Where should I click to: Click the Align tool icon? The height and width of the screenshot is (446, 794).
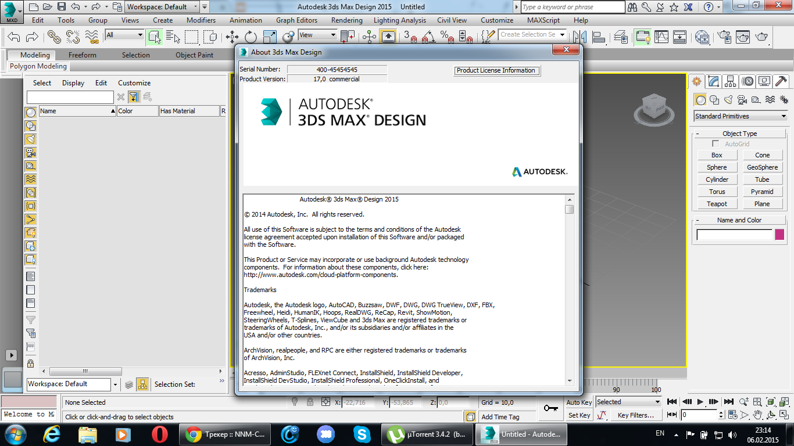[599, 37]
